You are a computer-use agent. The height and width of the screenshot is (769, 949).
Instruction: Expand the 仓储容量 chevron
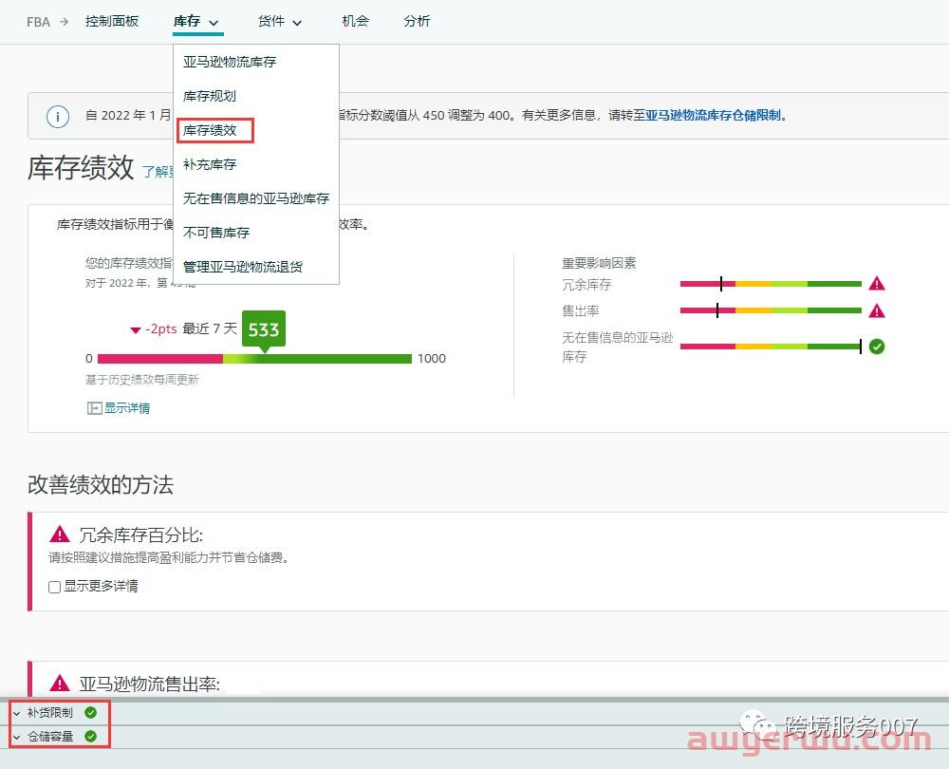(x=17, y=737)
